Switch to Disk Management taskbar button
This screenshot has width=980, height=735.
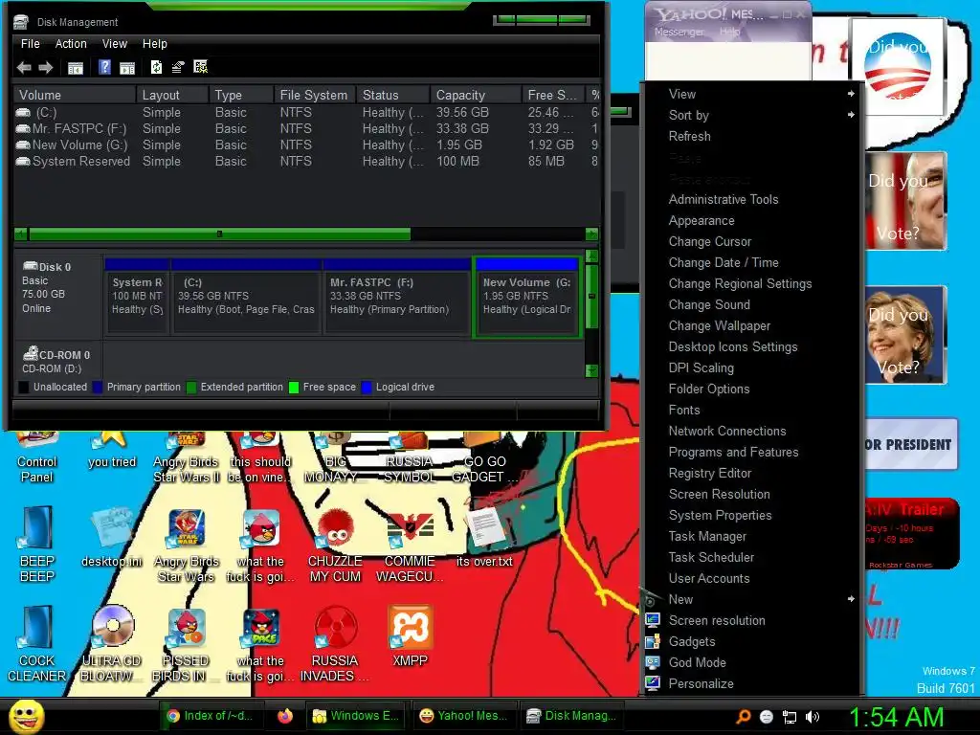click(572, 716)
